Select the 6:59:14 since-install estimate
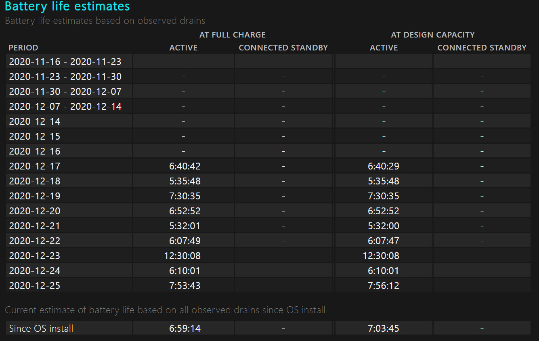539x341 pixels. pyautogui.click(x=185, y=328)
